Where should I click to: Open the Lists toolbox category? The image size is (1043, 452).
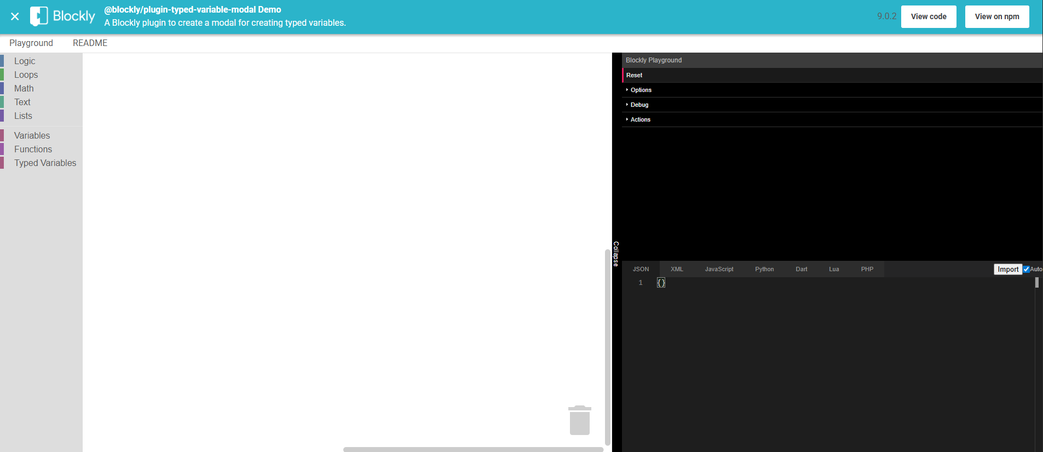point(41,116)
